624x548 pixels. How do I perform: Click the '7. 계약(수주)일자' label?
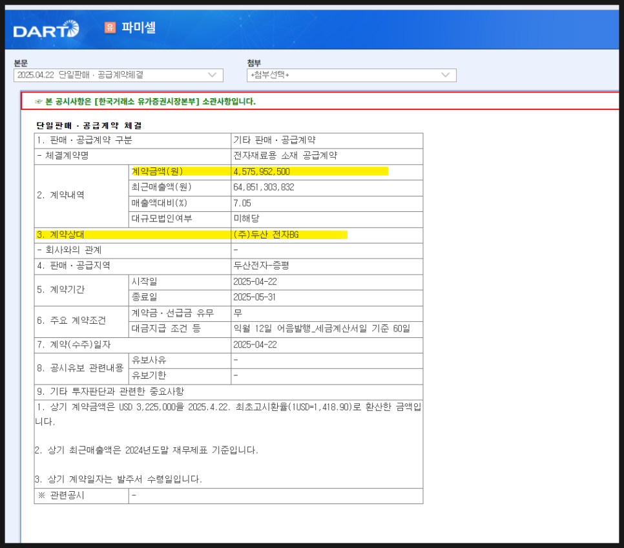[x=74, y=344]
